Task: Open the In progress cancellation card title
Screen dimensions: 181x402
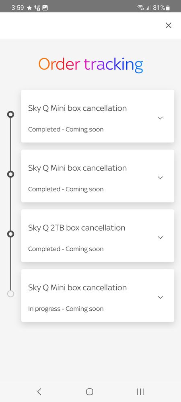Action: (x=77, y=288)
